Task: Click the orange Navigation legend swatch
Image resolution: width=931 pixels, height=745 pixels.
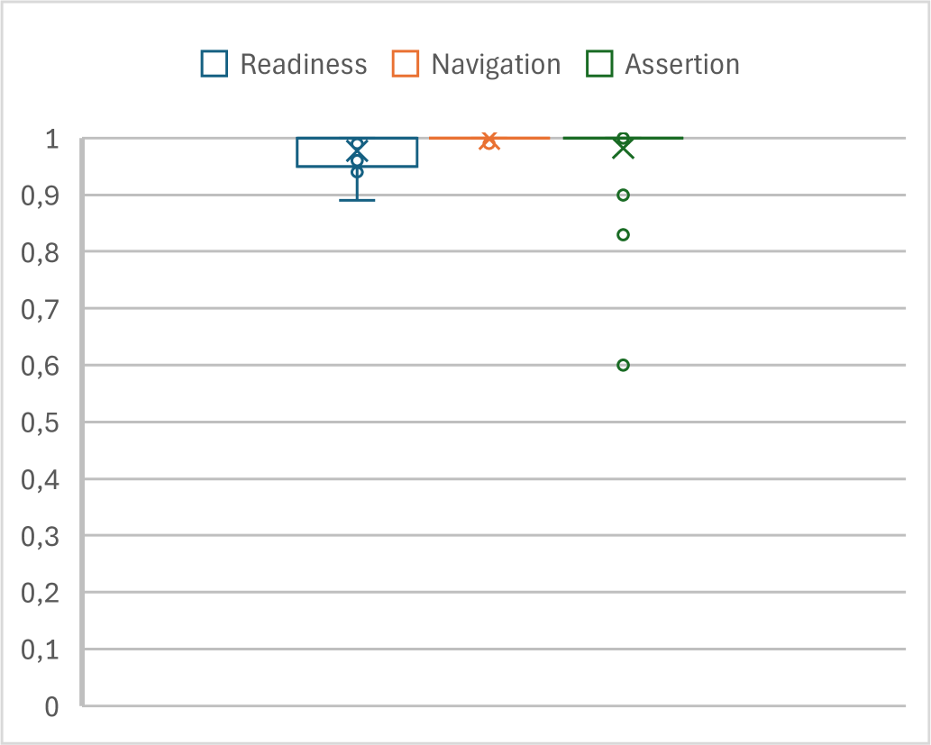Action: coord(406,64)
